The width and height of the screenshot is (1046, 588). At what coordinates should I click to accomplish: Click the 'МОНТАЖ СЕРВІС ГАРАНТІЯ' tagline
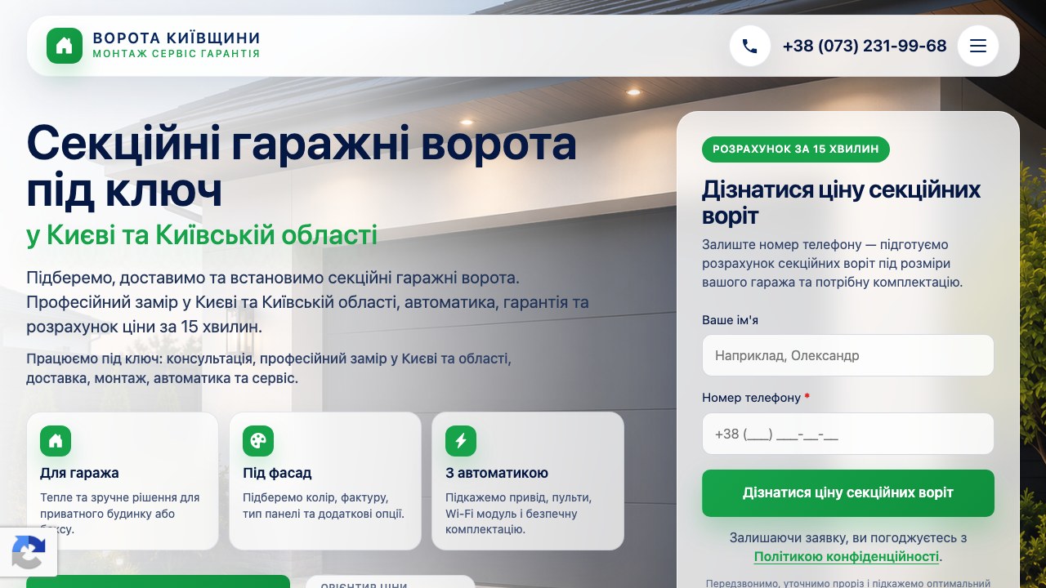(177, 54)
